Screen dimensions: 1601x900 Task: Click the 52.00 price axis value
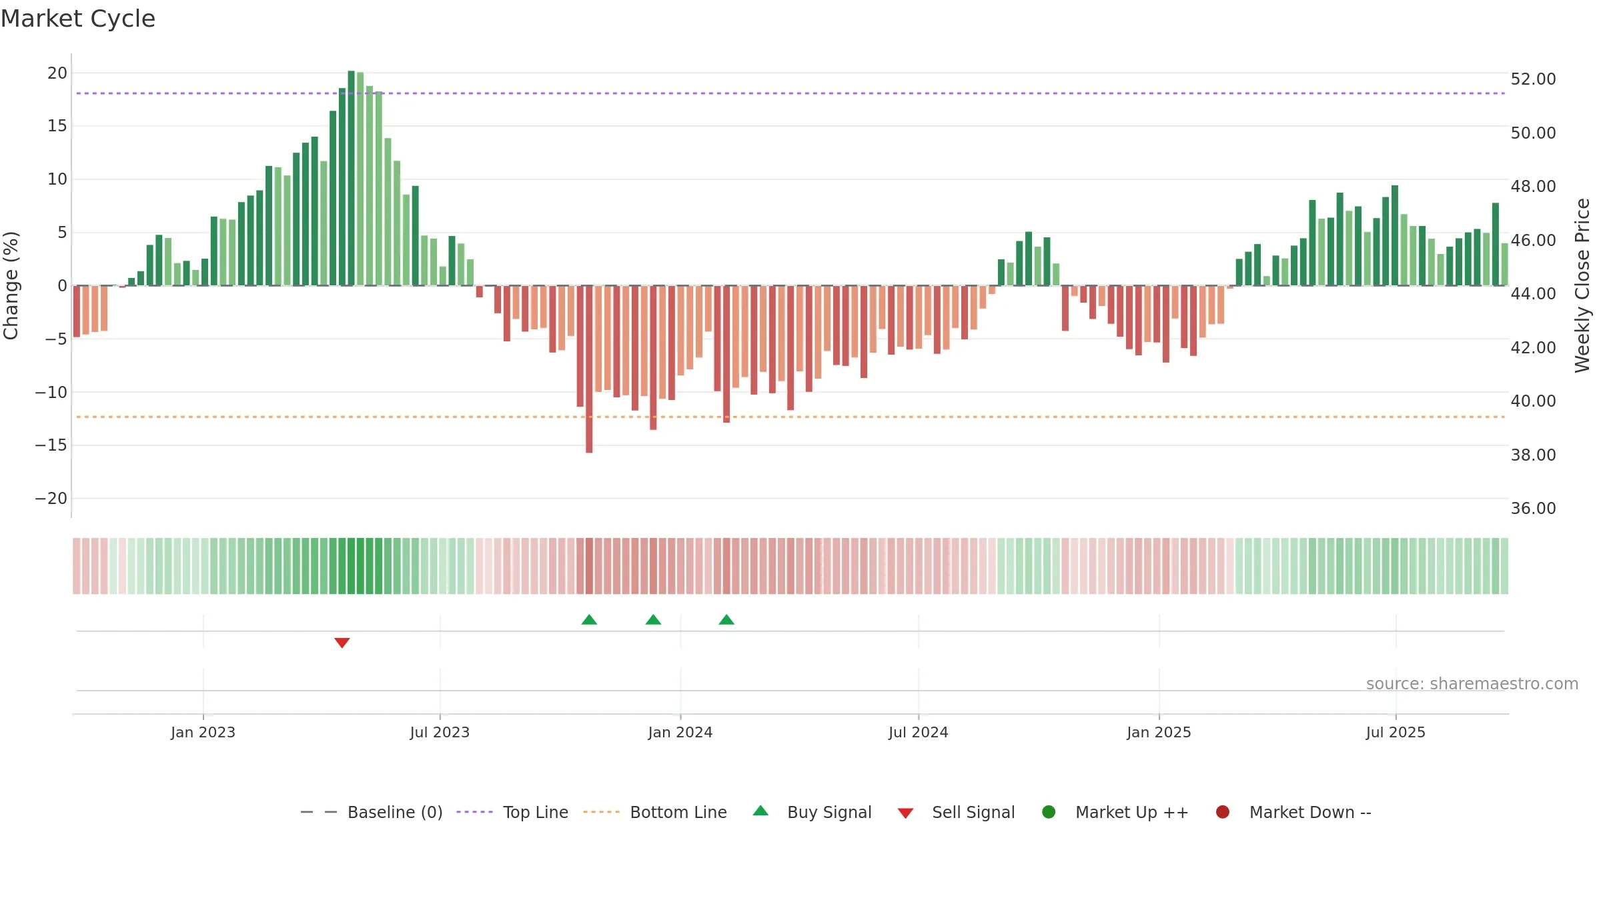1533,79
